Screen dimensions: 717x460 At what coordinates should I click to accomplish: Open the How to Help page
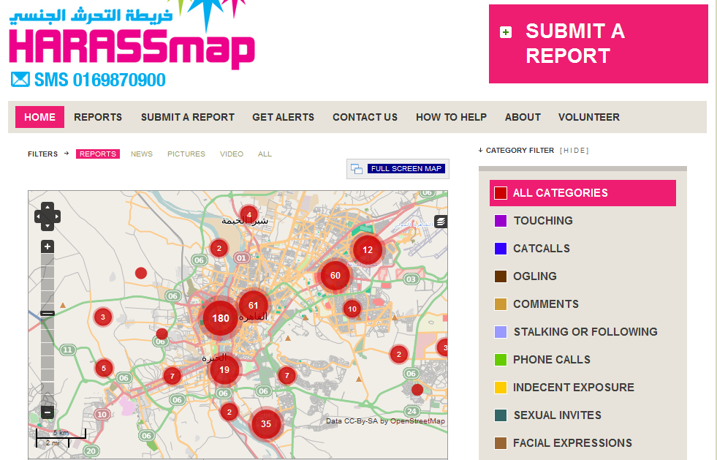452,117
